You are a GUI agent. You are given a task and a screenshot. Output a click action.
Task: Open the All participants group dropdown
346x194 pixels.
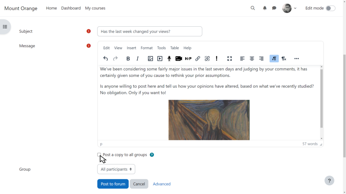116,169
